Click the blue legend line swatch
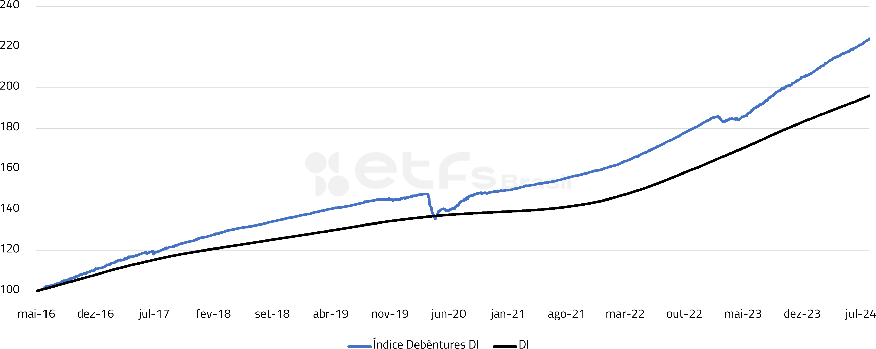The height and width of the screenshot is (349, 876). point(359,346)
